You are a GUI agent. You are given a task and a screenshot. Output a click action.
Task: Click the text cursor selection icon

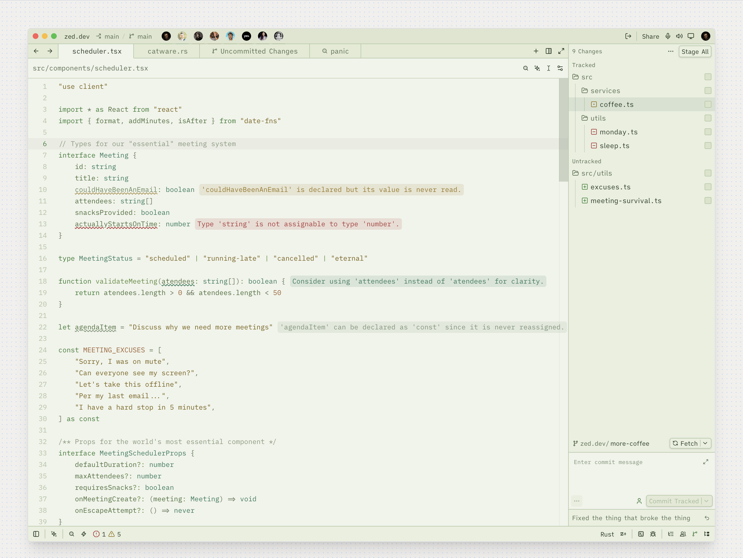549,68
